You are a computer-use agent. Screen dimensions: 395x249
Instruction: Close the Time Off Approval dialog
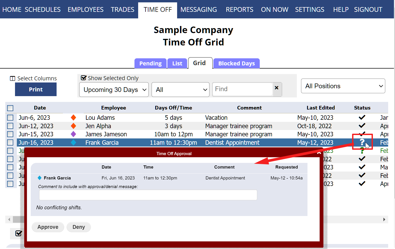[x=319, y=153]
